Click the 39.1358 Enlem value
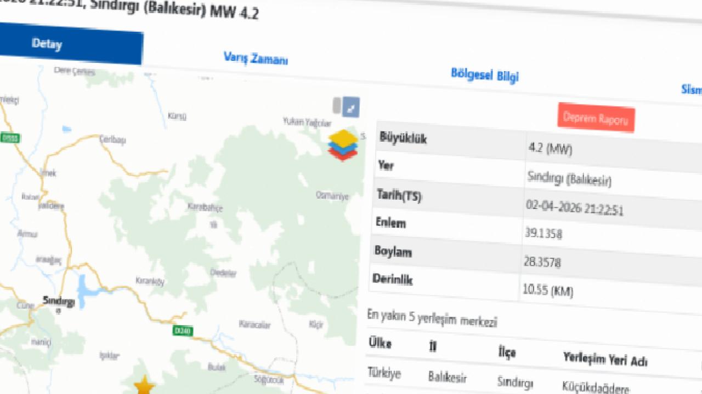This screenshot has width=702, height=394. (543, 234)
